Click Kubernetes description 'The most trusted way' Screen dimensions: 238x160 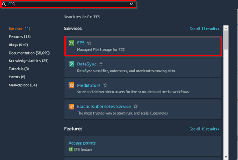tap(122, 113)
